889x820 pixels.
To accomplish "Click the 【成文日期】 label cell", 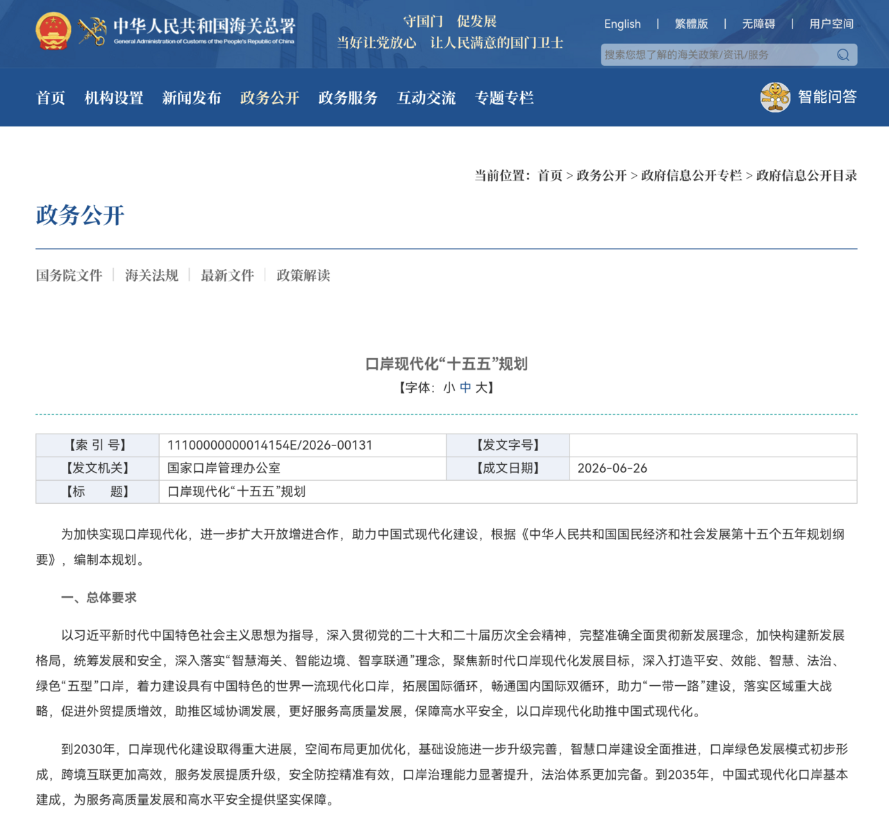I will pyautogui.click(x=508, y=468).
